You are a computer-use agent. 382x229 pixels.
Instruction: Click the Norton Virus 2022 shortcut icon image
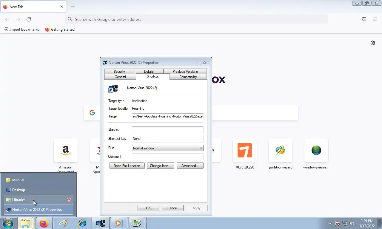[113, 89]
